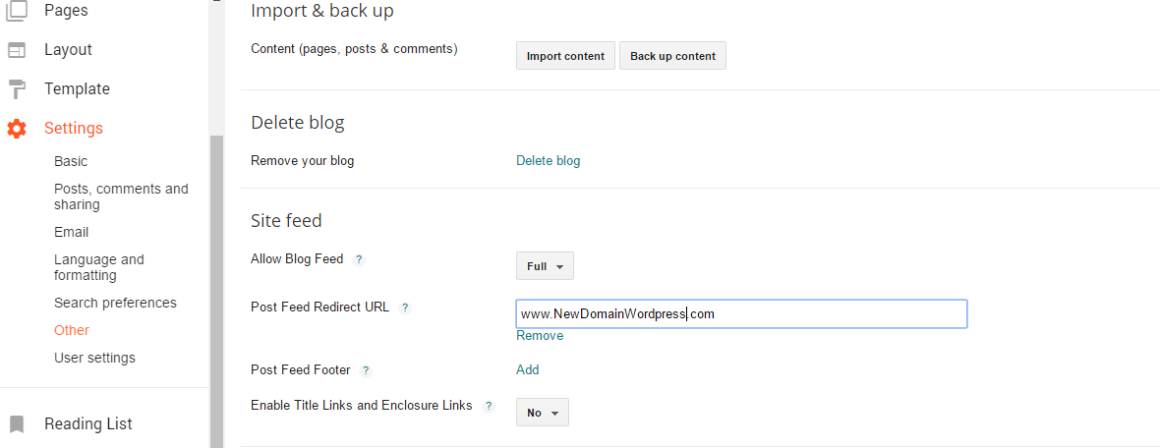Click the Settings gear icon
The height and width of the screenshot is (448, 1160).
17,129
